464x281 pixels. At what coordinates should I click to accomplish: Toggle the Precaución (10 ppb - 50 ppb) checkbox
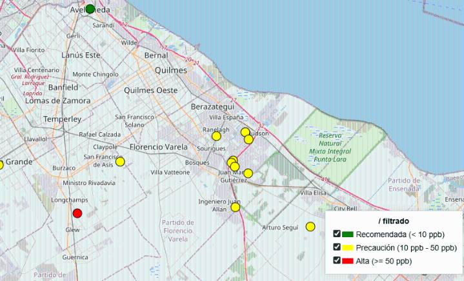(x=337, y=247)
